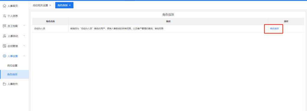
Task: Click the folder icon beside 人事附件
Action: click(x=4, y=84)
